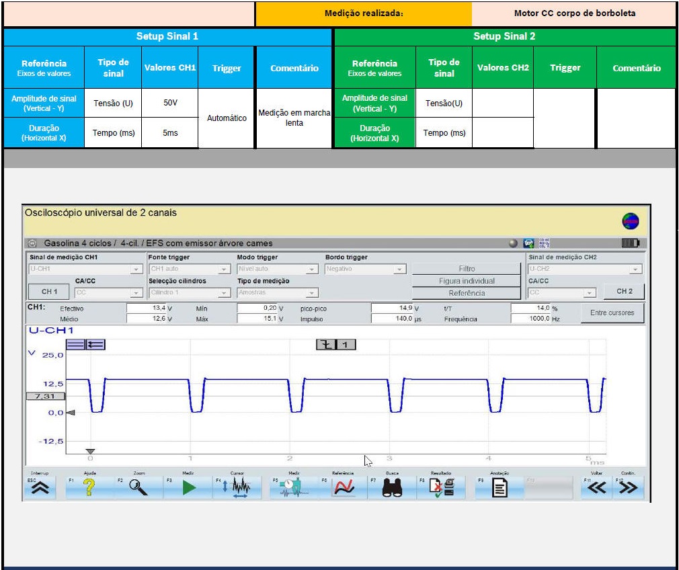Click the 7,31 trigger level marker

[x=44, y=397]
